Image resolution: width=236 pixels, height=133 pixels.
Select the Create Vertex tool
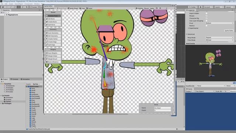pos(53,39)
